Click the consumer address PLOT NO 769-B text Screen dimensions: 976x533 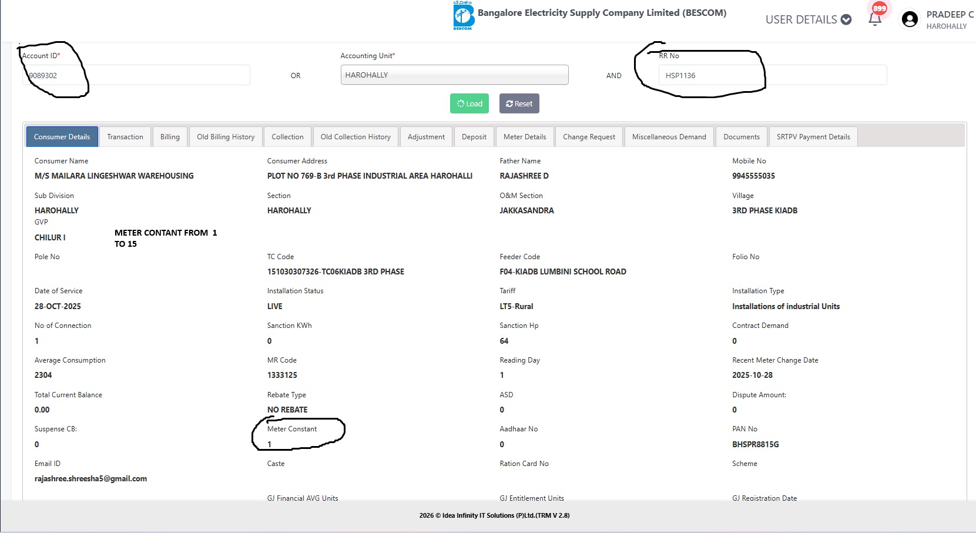pos(370,176)
